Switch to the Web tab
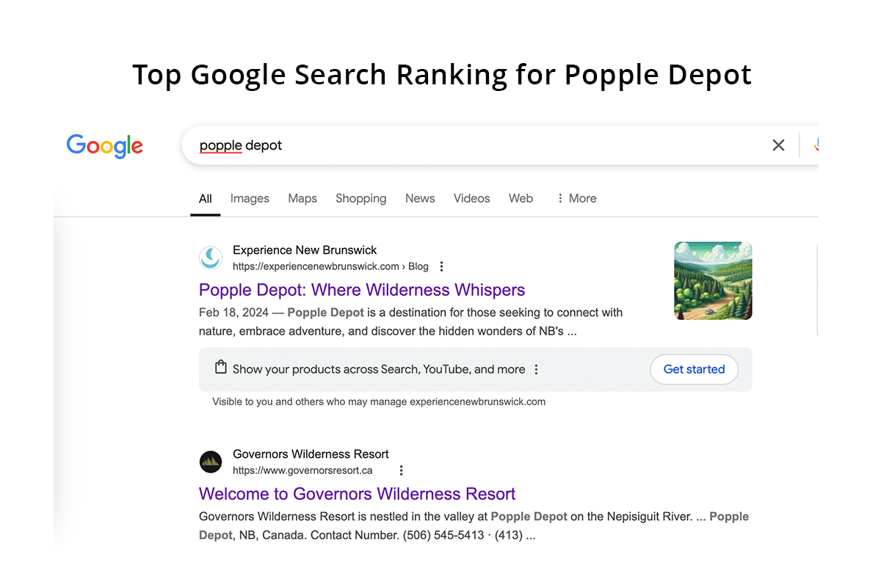 (x=521, y=198)
